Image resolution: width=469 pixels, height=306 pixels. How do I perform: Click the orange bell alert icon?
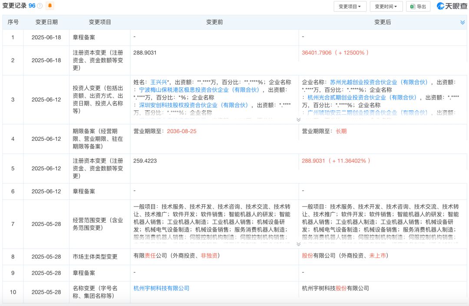(x=50, y=6)
